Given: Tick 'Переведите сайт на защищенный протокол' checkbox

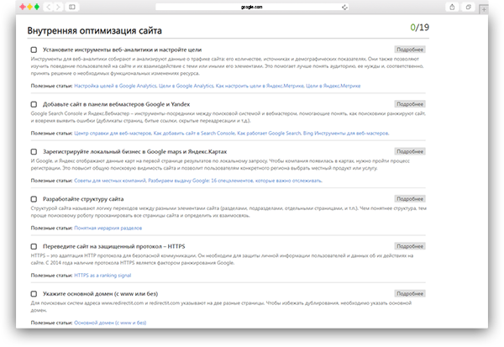Looking at the screenshot, I should click(33, 246).
